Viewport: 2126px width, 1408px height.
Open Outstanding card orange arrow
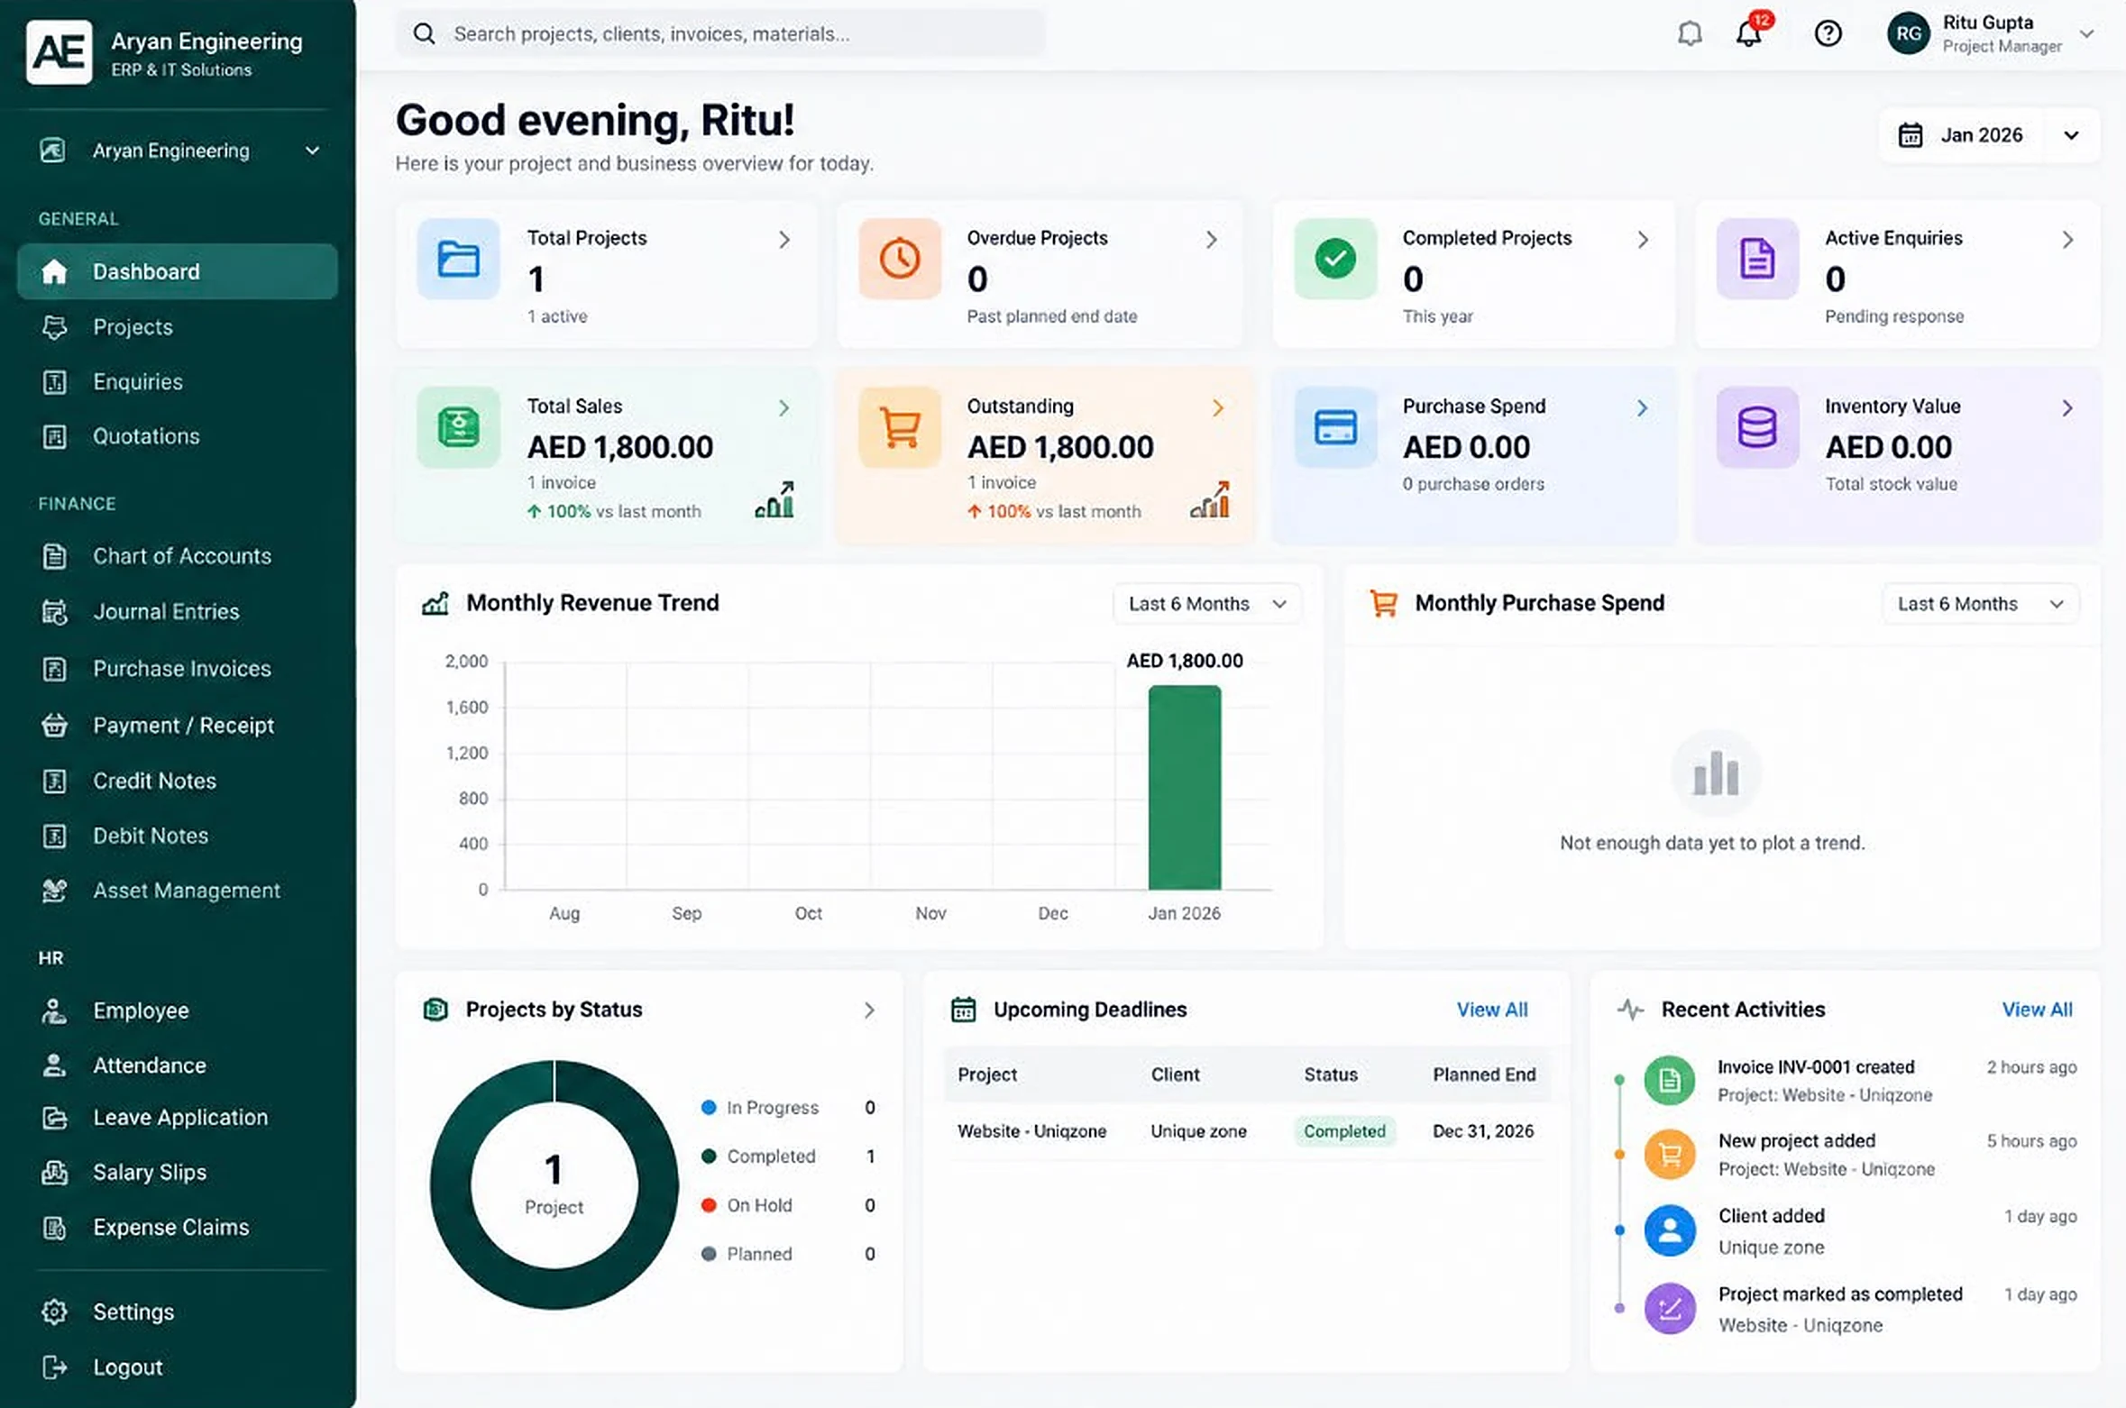pos(1217,408)
